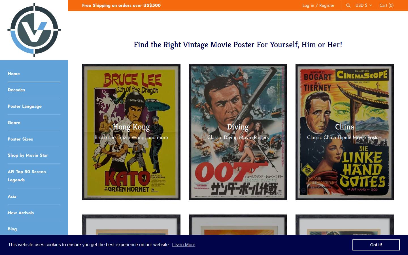Click 'Bruce Lee, Suzie Wong, and more' caption
The width and height of the screenshot is (408, 255).
coord(131,137)
